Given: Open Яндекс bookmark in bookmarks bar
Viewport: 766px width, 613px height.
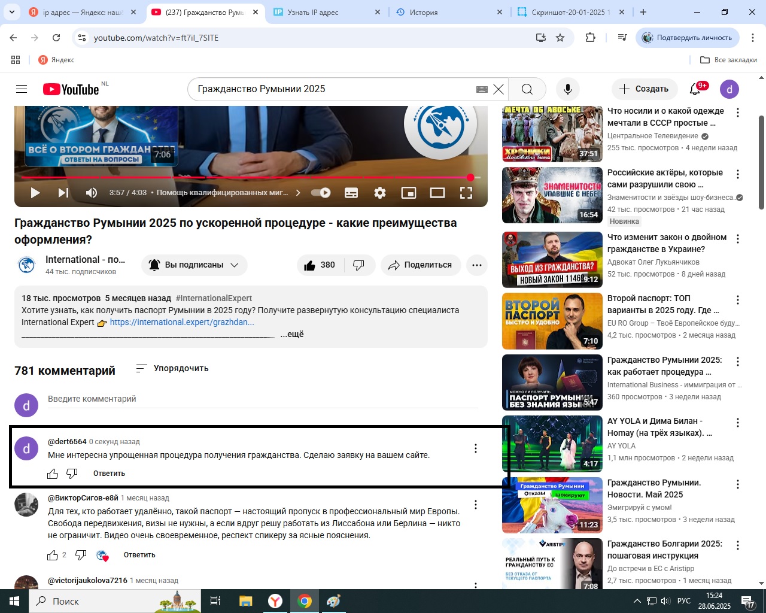Looking at the screenshot, I should tap(56, 60).
